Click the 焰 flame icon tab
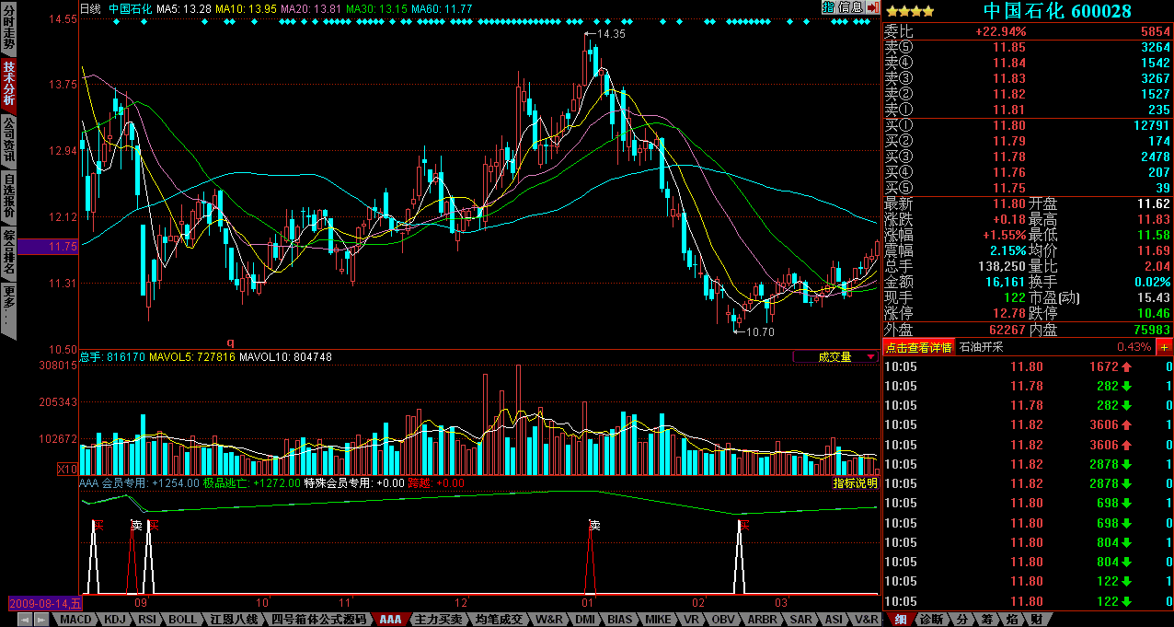The height and width of the screenshot is (627, 1174). pyautogui.click(x=1011, y=620)
